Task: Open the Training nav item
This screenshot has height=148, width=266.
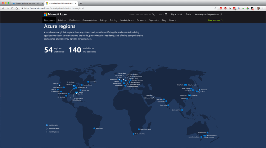Action: tap(113, 20)
